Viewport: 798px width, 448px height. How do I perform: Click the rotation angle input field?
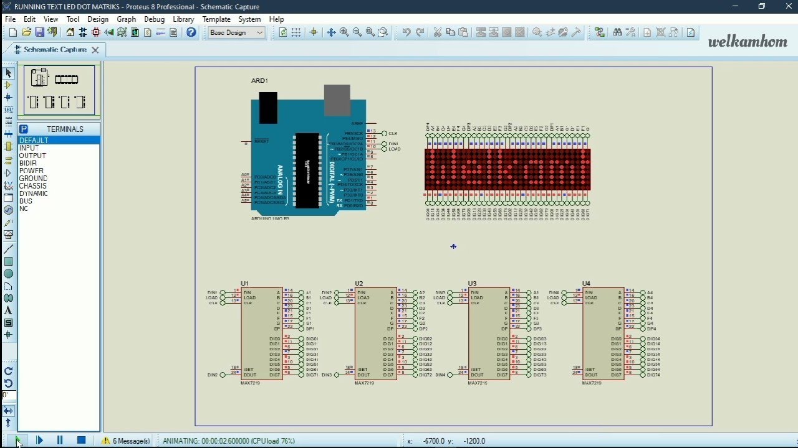[x=8, y=395]
